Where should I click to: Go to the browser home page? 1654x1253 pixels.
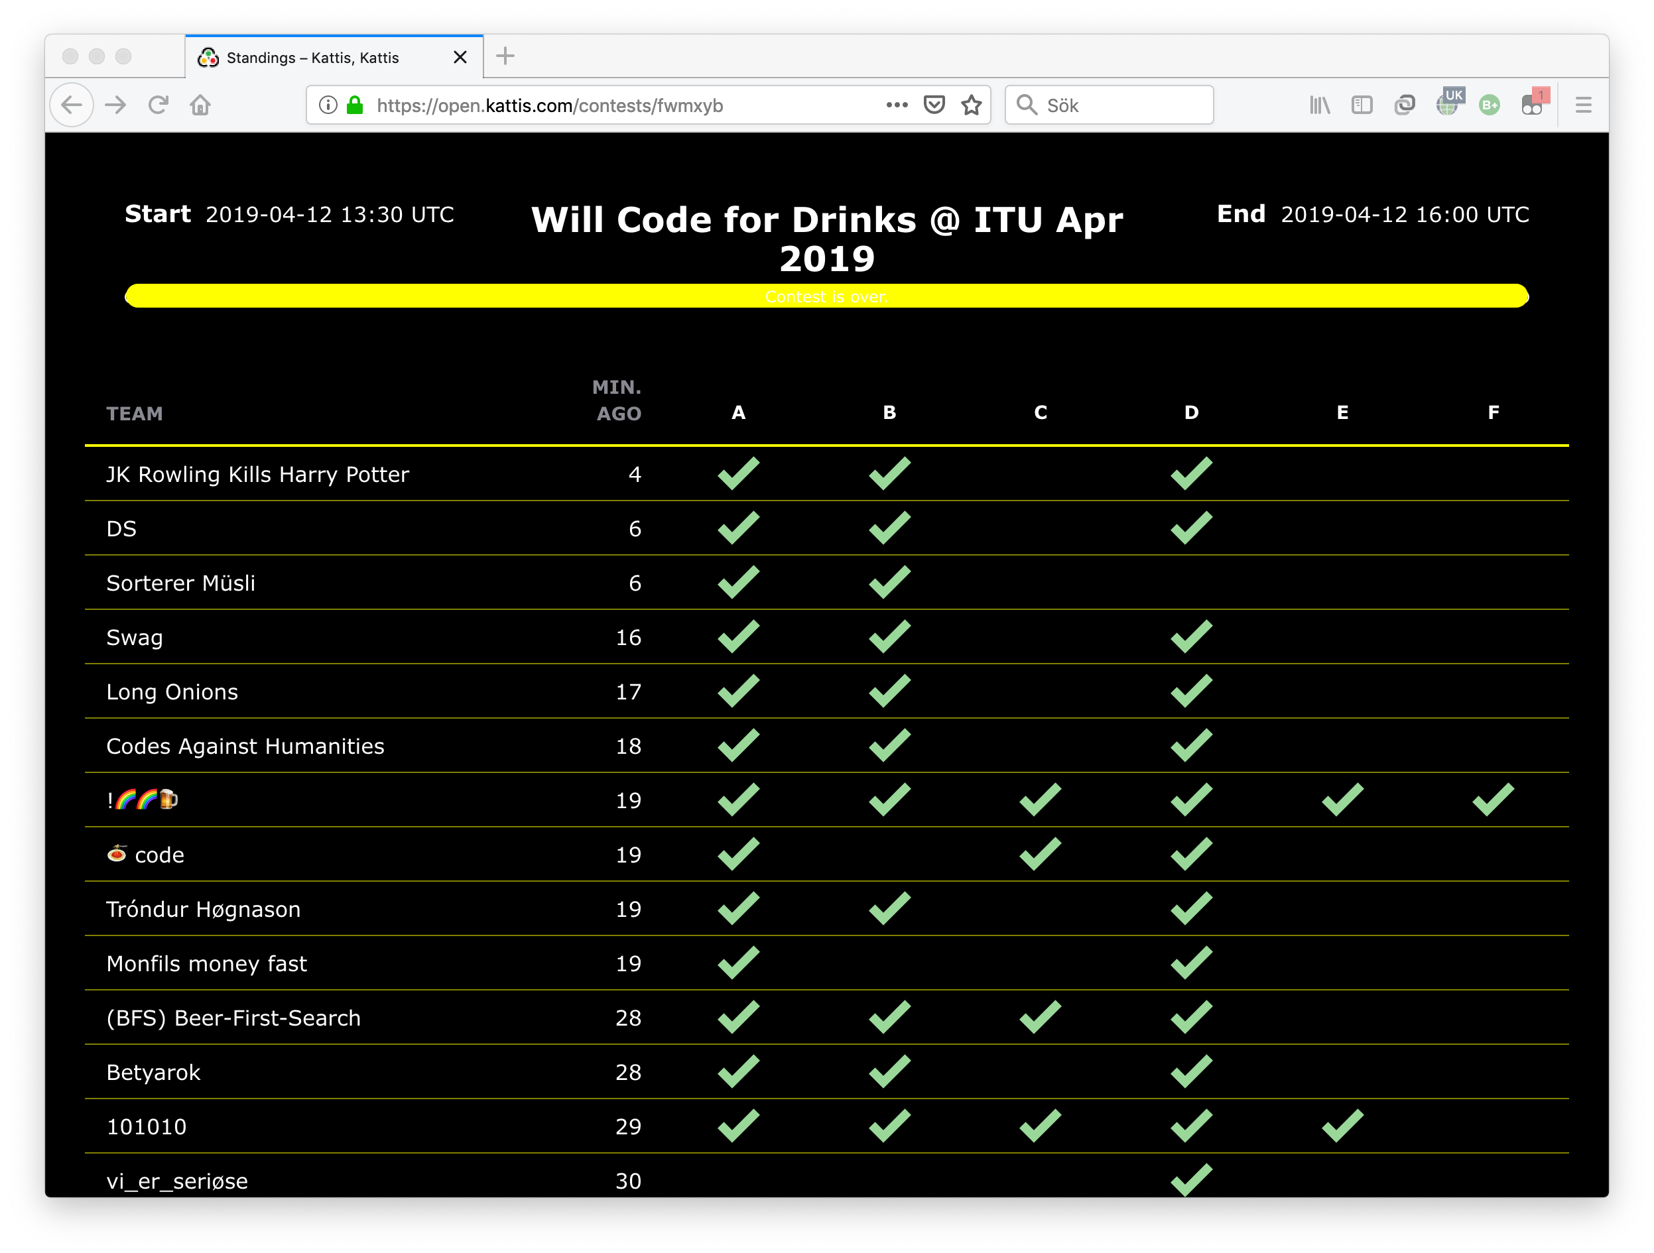[200, 105]
